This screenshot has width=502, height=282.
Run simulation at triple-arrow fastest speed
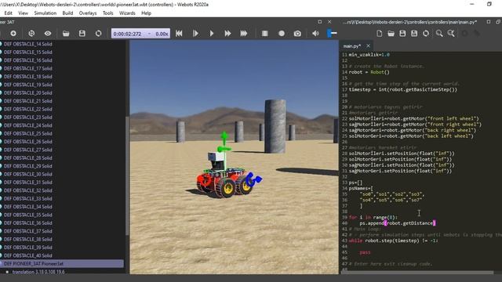coord(244,33)
